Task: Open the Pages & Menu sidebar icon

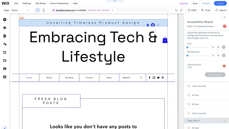Action: 5,36
